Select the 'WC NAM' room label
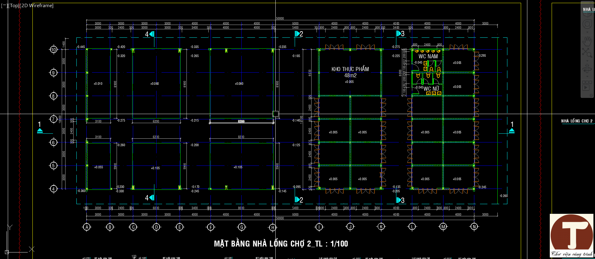Screen dimensions: 595x259 point(428,56)
